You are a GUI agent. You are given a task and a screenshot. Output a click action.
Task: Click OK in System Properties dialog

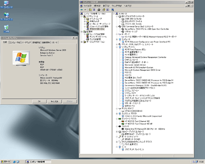click(x=39, y=101)
